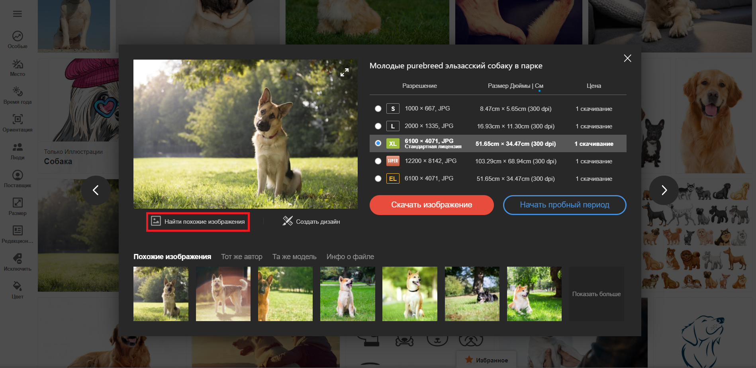Switch to Та же модель tab
Screen dimensions: 756x368
(294, 257)
